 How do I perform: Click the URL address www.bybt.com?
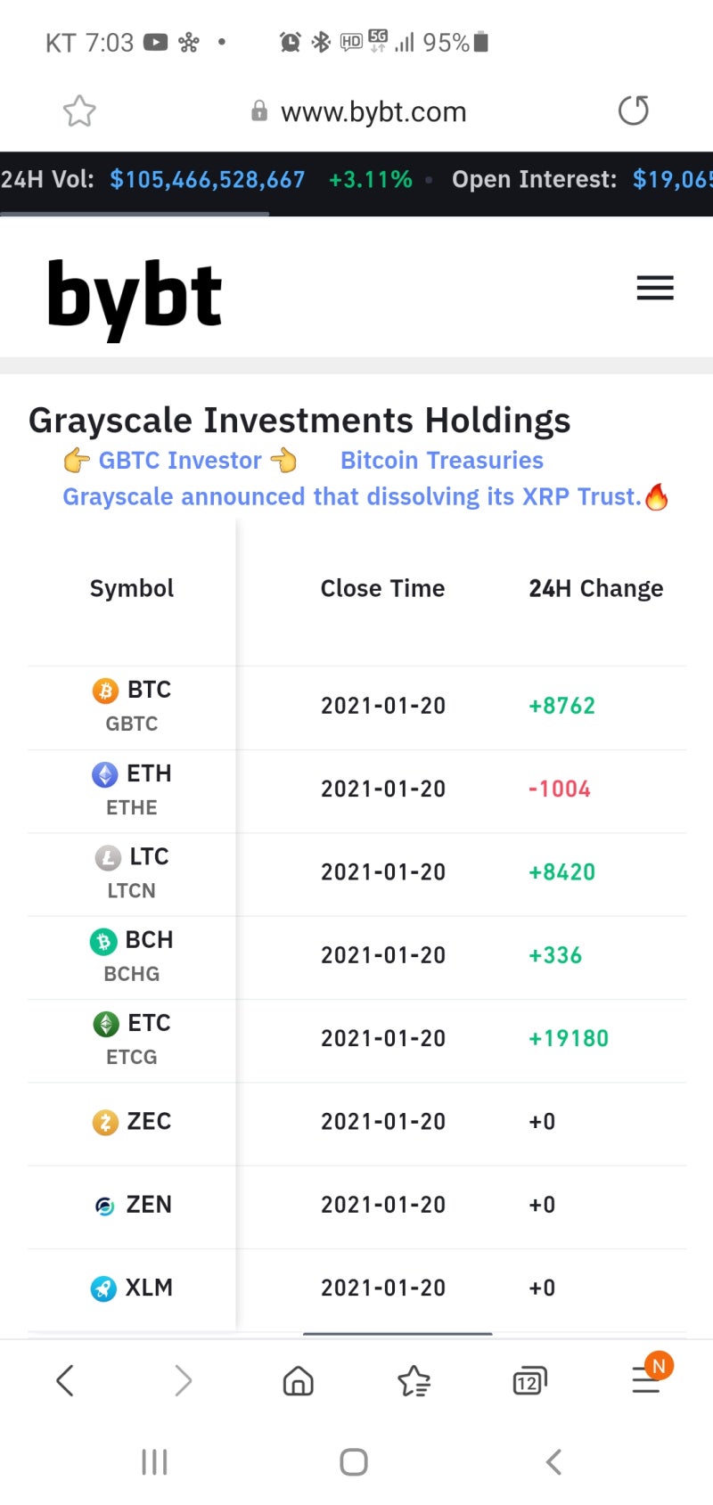[x=373, y=112]
